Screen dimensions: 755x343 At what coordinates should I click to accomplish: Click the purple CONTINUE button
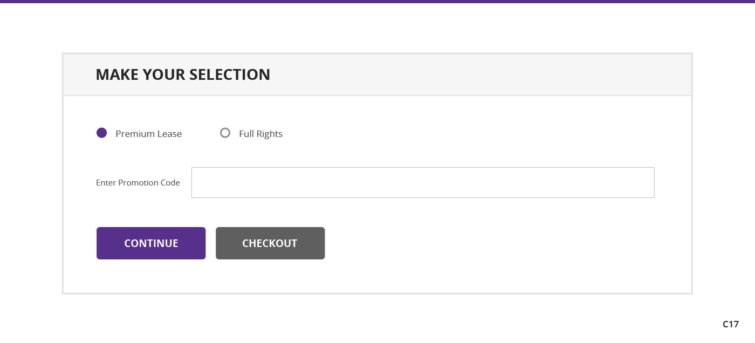(151, 243)
